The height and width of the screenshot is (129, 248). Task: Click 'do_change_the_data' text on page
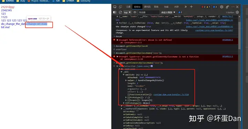[x=14, y=24]
